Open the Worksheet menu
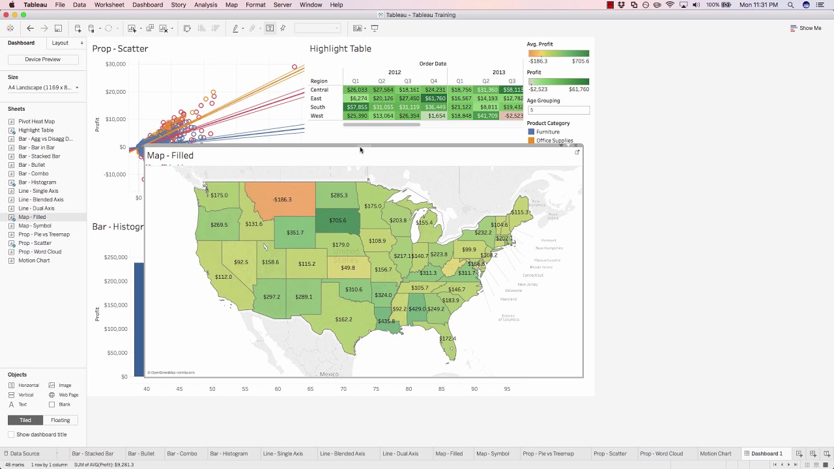834x469 pixels. (x=109, y=5)
